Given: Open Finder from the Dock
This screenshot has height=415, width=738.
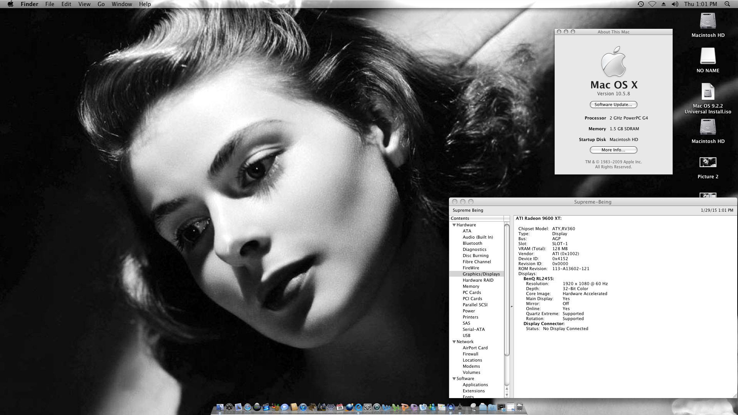Looking at the screenshot, I should click(x=220, y=407).
